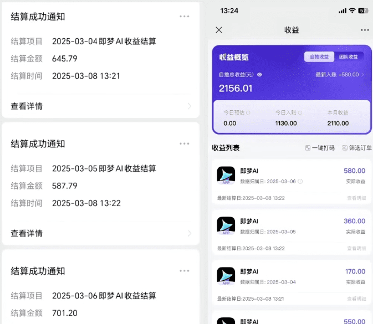Tap the Wi-Fi icon in the status bar
The width and height of the screenshot is (373, 324).
click(352, 11)
